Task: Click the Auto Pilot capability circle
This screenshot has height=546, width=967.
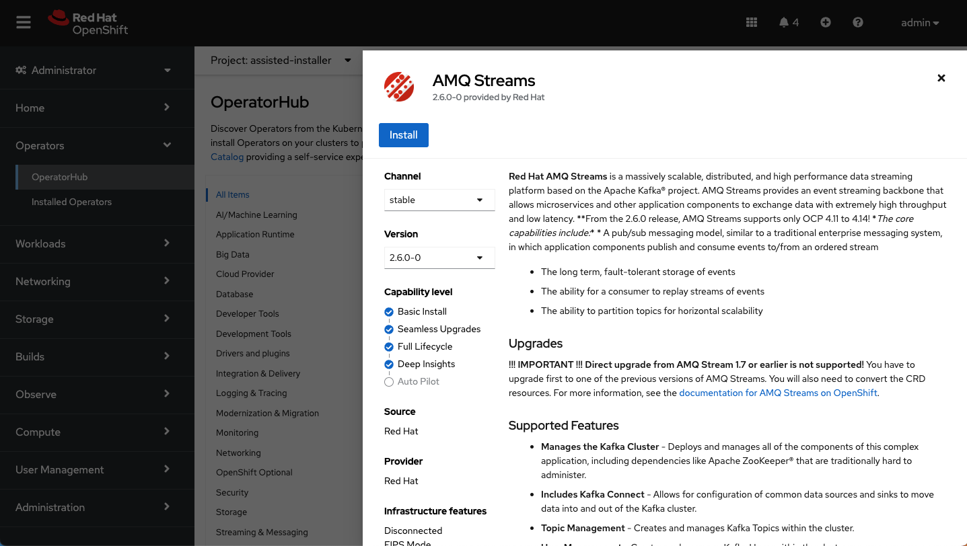Action: pyautogui.click(x=389, y=382)
